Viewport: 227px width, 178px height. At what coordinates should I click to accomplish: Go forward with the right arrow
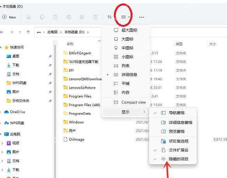point(12,32)
